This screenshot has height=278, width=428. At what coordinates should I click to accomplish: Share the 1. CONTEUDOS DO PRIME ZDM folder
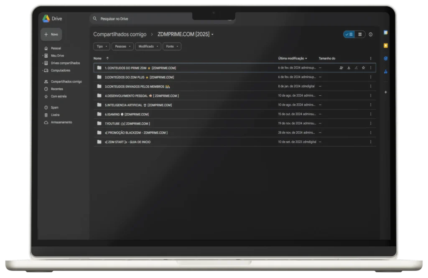[x=341, y=68]
